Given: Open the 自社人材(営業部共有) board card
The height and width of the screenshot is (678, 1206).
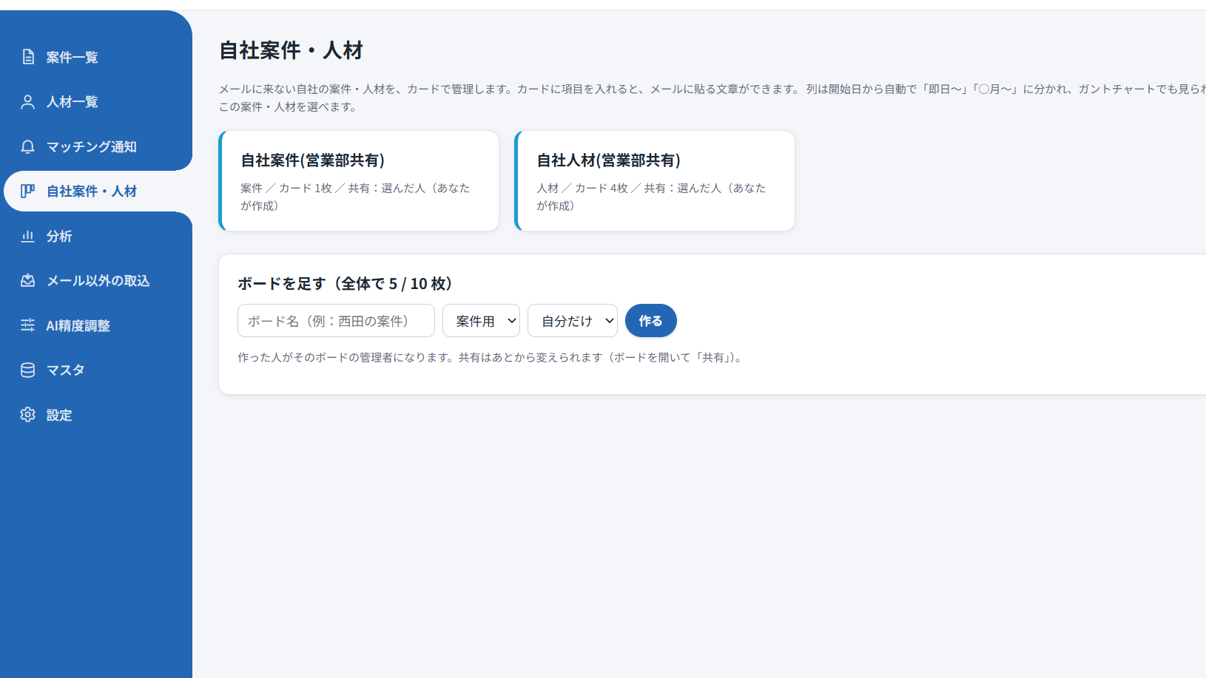Looking at the screenshot, I should [655, 181].
